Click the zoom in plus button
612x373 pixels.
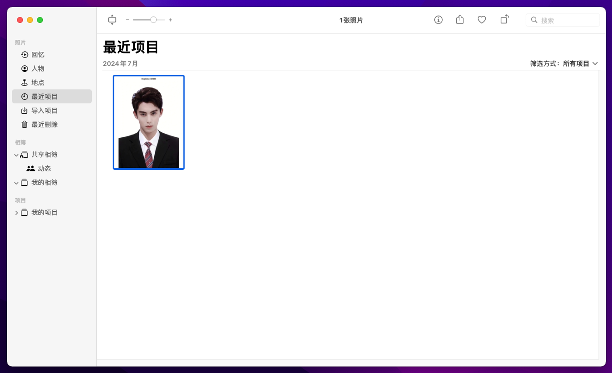tap(170, 20)
